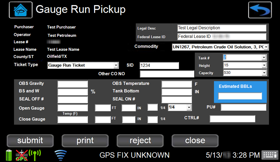Viewport: 280px width, 162px height.
Task: Click the blue back arrow icon
Action: coord(260,10)
